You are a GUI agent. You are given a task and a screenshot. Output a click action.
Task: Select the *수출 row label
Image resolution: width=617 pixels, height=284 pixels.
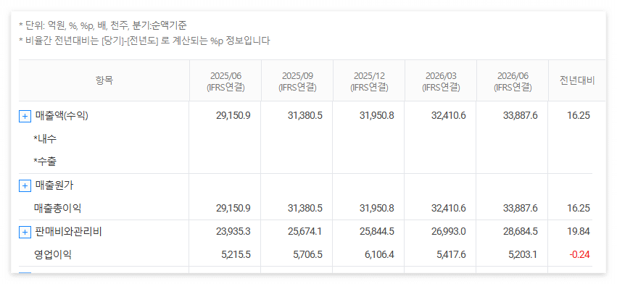(45, 162)
